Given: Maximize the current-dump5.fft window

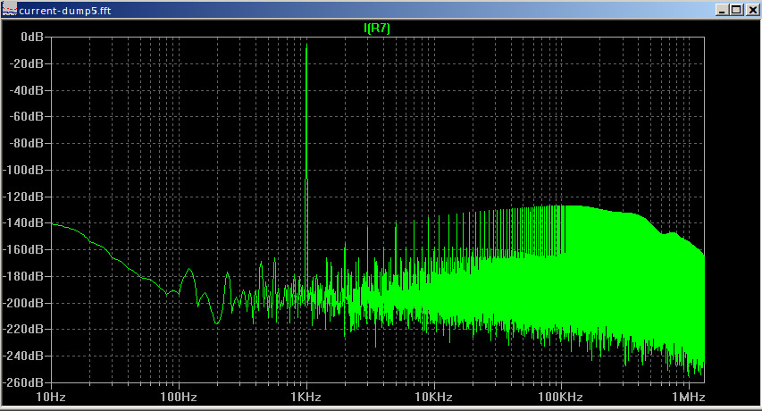Looking at the screenshot, I should [736, 10].
